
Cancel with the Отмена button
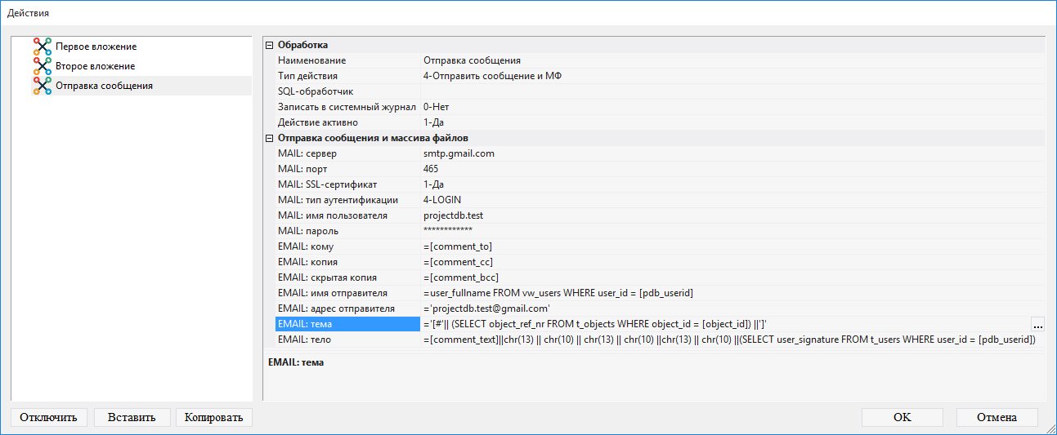997,417
